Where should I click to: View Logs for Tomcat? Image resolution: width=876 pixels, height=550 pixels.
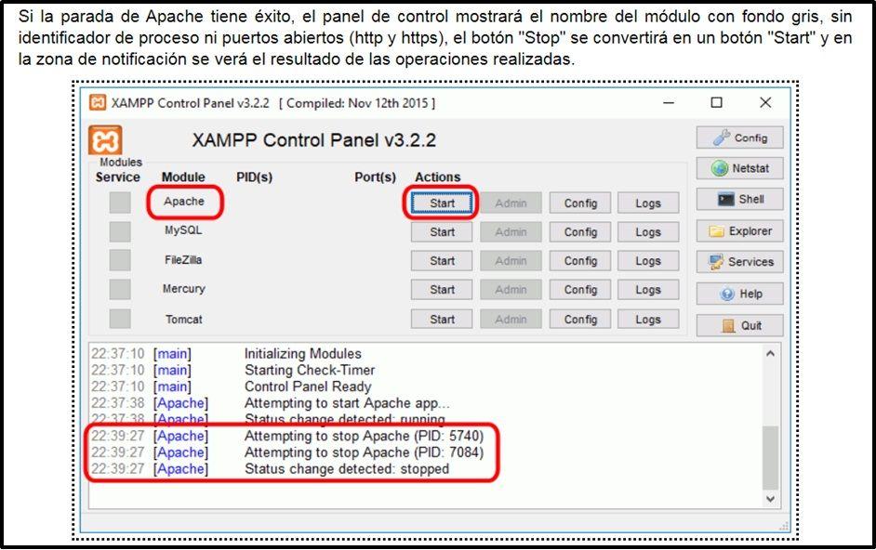tap(648, 320)
